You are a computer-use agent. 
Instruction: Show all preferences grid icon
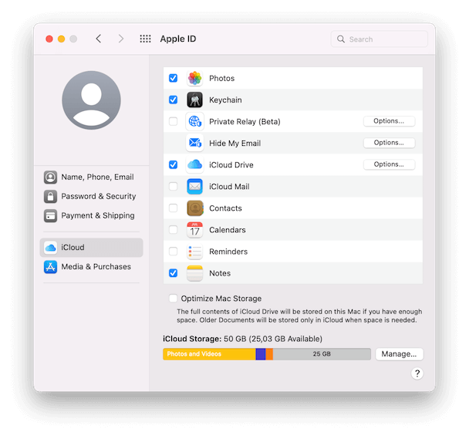pos(145,39)
